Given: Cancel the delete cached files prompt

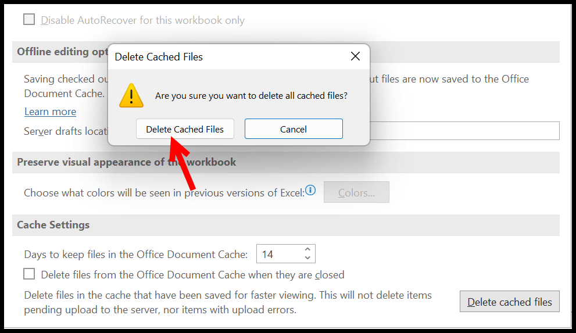Looking at the screenshot, I should (x=294, y=129).
